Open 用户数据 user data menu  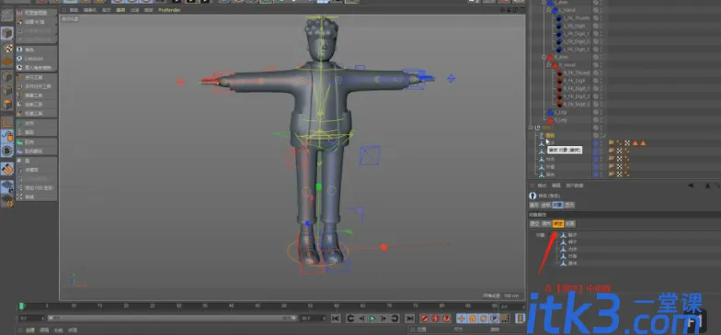click(574, 185)
